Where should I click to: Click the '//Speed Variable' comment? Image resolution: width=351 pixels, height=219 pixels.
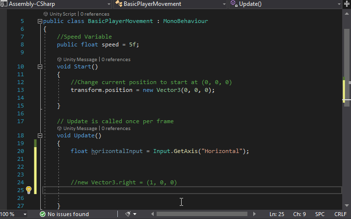pyautogui.click(x=84, y=37)
